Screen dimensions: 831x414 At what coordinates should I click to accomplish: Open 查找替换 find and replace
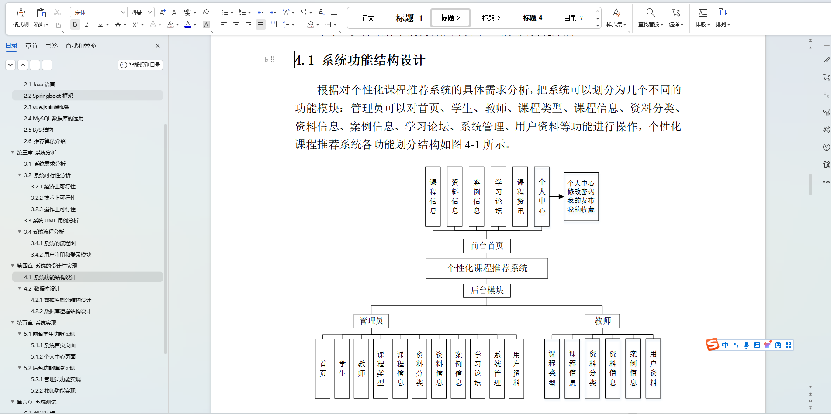pyautogui.click(x=651, y=18)
